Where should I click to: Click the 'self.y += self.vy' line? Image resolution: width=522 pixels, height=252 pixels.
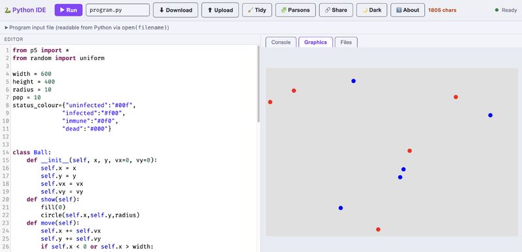(x=70, y=239)
